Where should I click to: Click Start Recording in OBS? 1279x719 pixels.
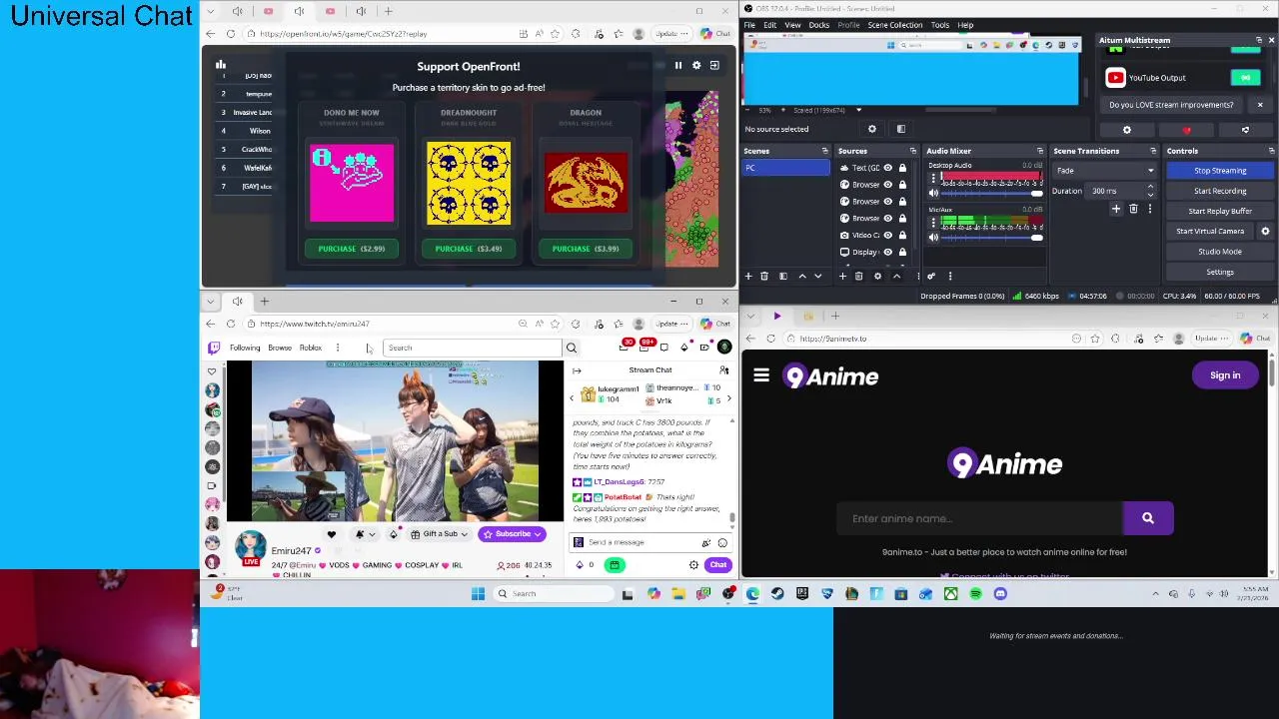coord(1220,191)
